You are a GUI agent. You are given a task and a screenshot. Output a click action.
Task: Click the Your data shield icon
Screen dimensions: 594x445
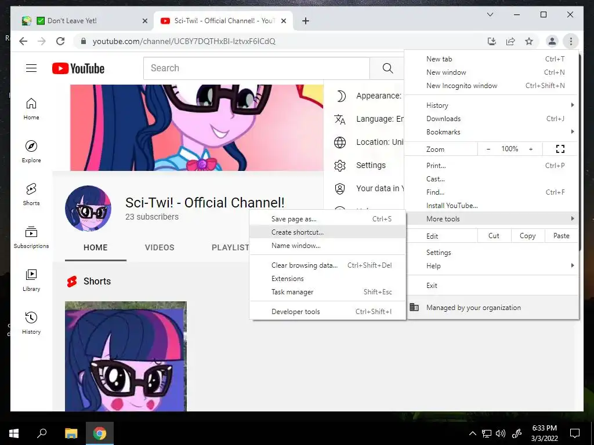pos(340,188)
